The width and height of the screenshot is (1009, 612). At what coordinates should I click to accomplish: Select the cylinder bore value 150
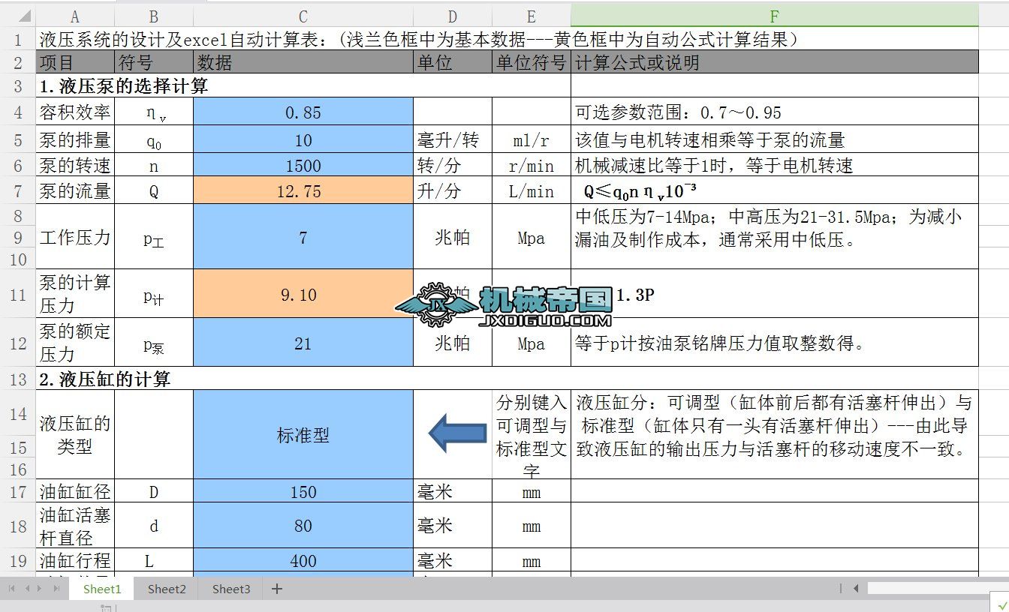click(303, 491)
